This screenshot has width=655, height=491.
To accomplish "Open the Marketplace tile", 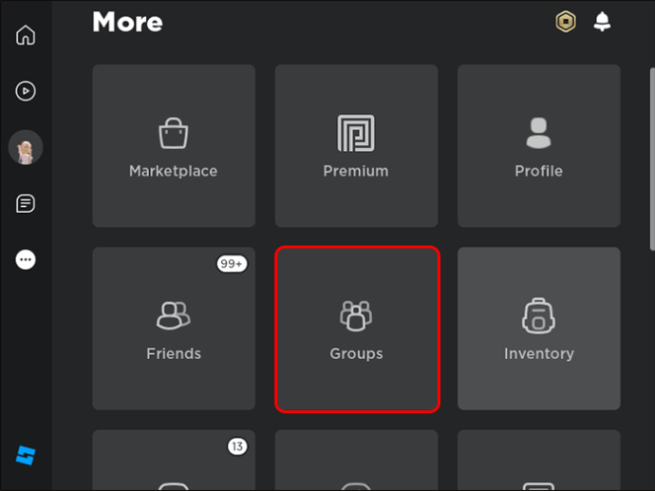I will tap(174, 146).
